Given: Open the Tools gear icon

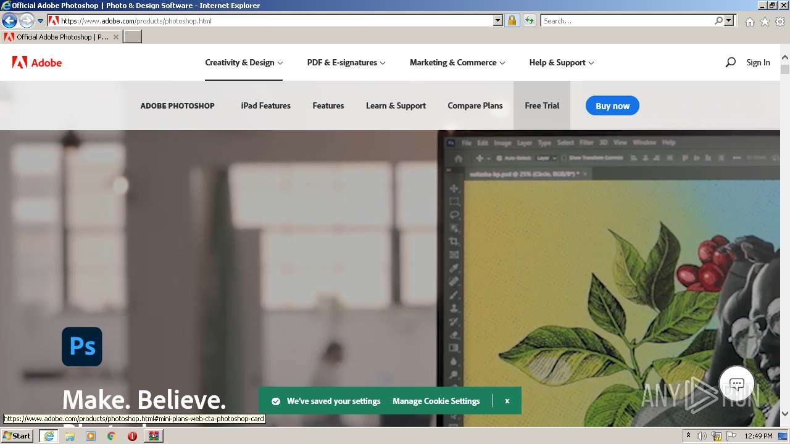Looking at the screenshot, I should 780,21.
